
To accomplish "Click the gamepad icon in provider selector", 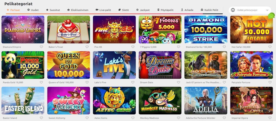I will point(233,10).
